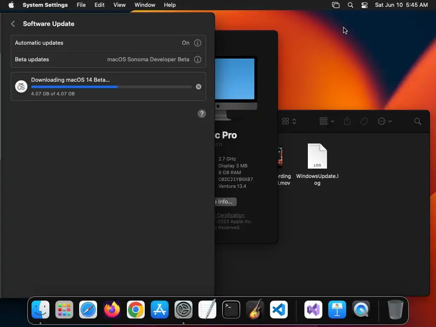436x327 pixels.
Task: Click Finder tags button
Action: [364, 121]
